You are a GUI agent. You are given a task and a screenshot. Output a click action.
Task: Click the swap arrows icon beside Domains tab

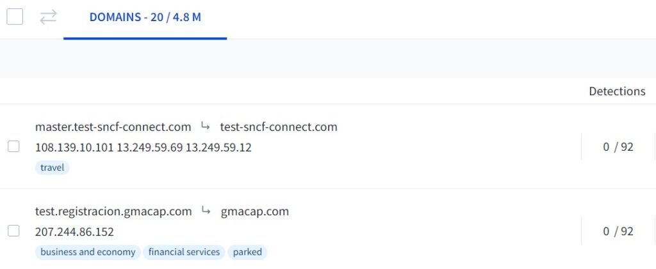pos(48,17)
